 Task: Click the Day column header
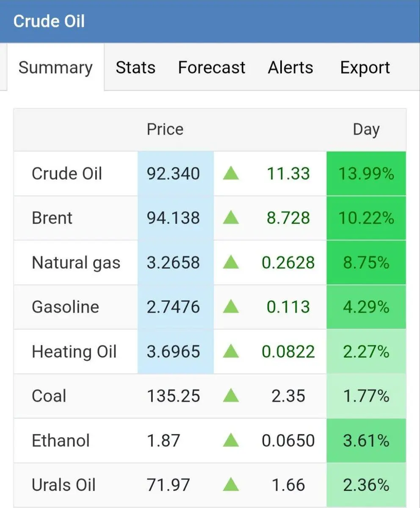(x=366, y=130)
